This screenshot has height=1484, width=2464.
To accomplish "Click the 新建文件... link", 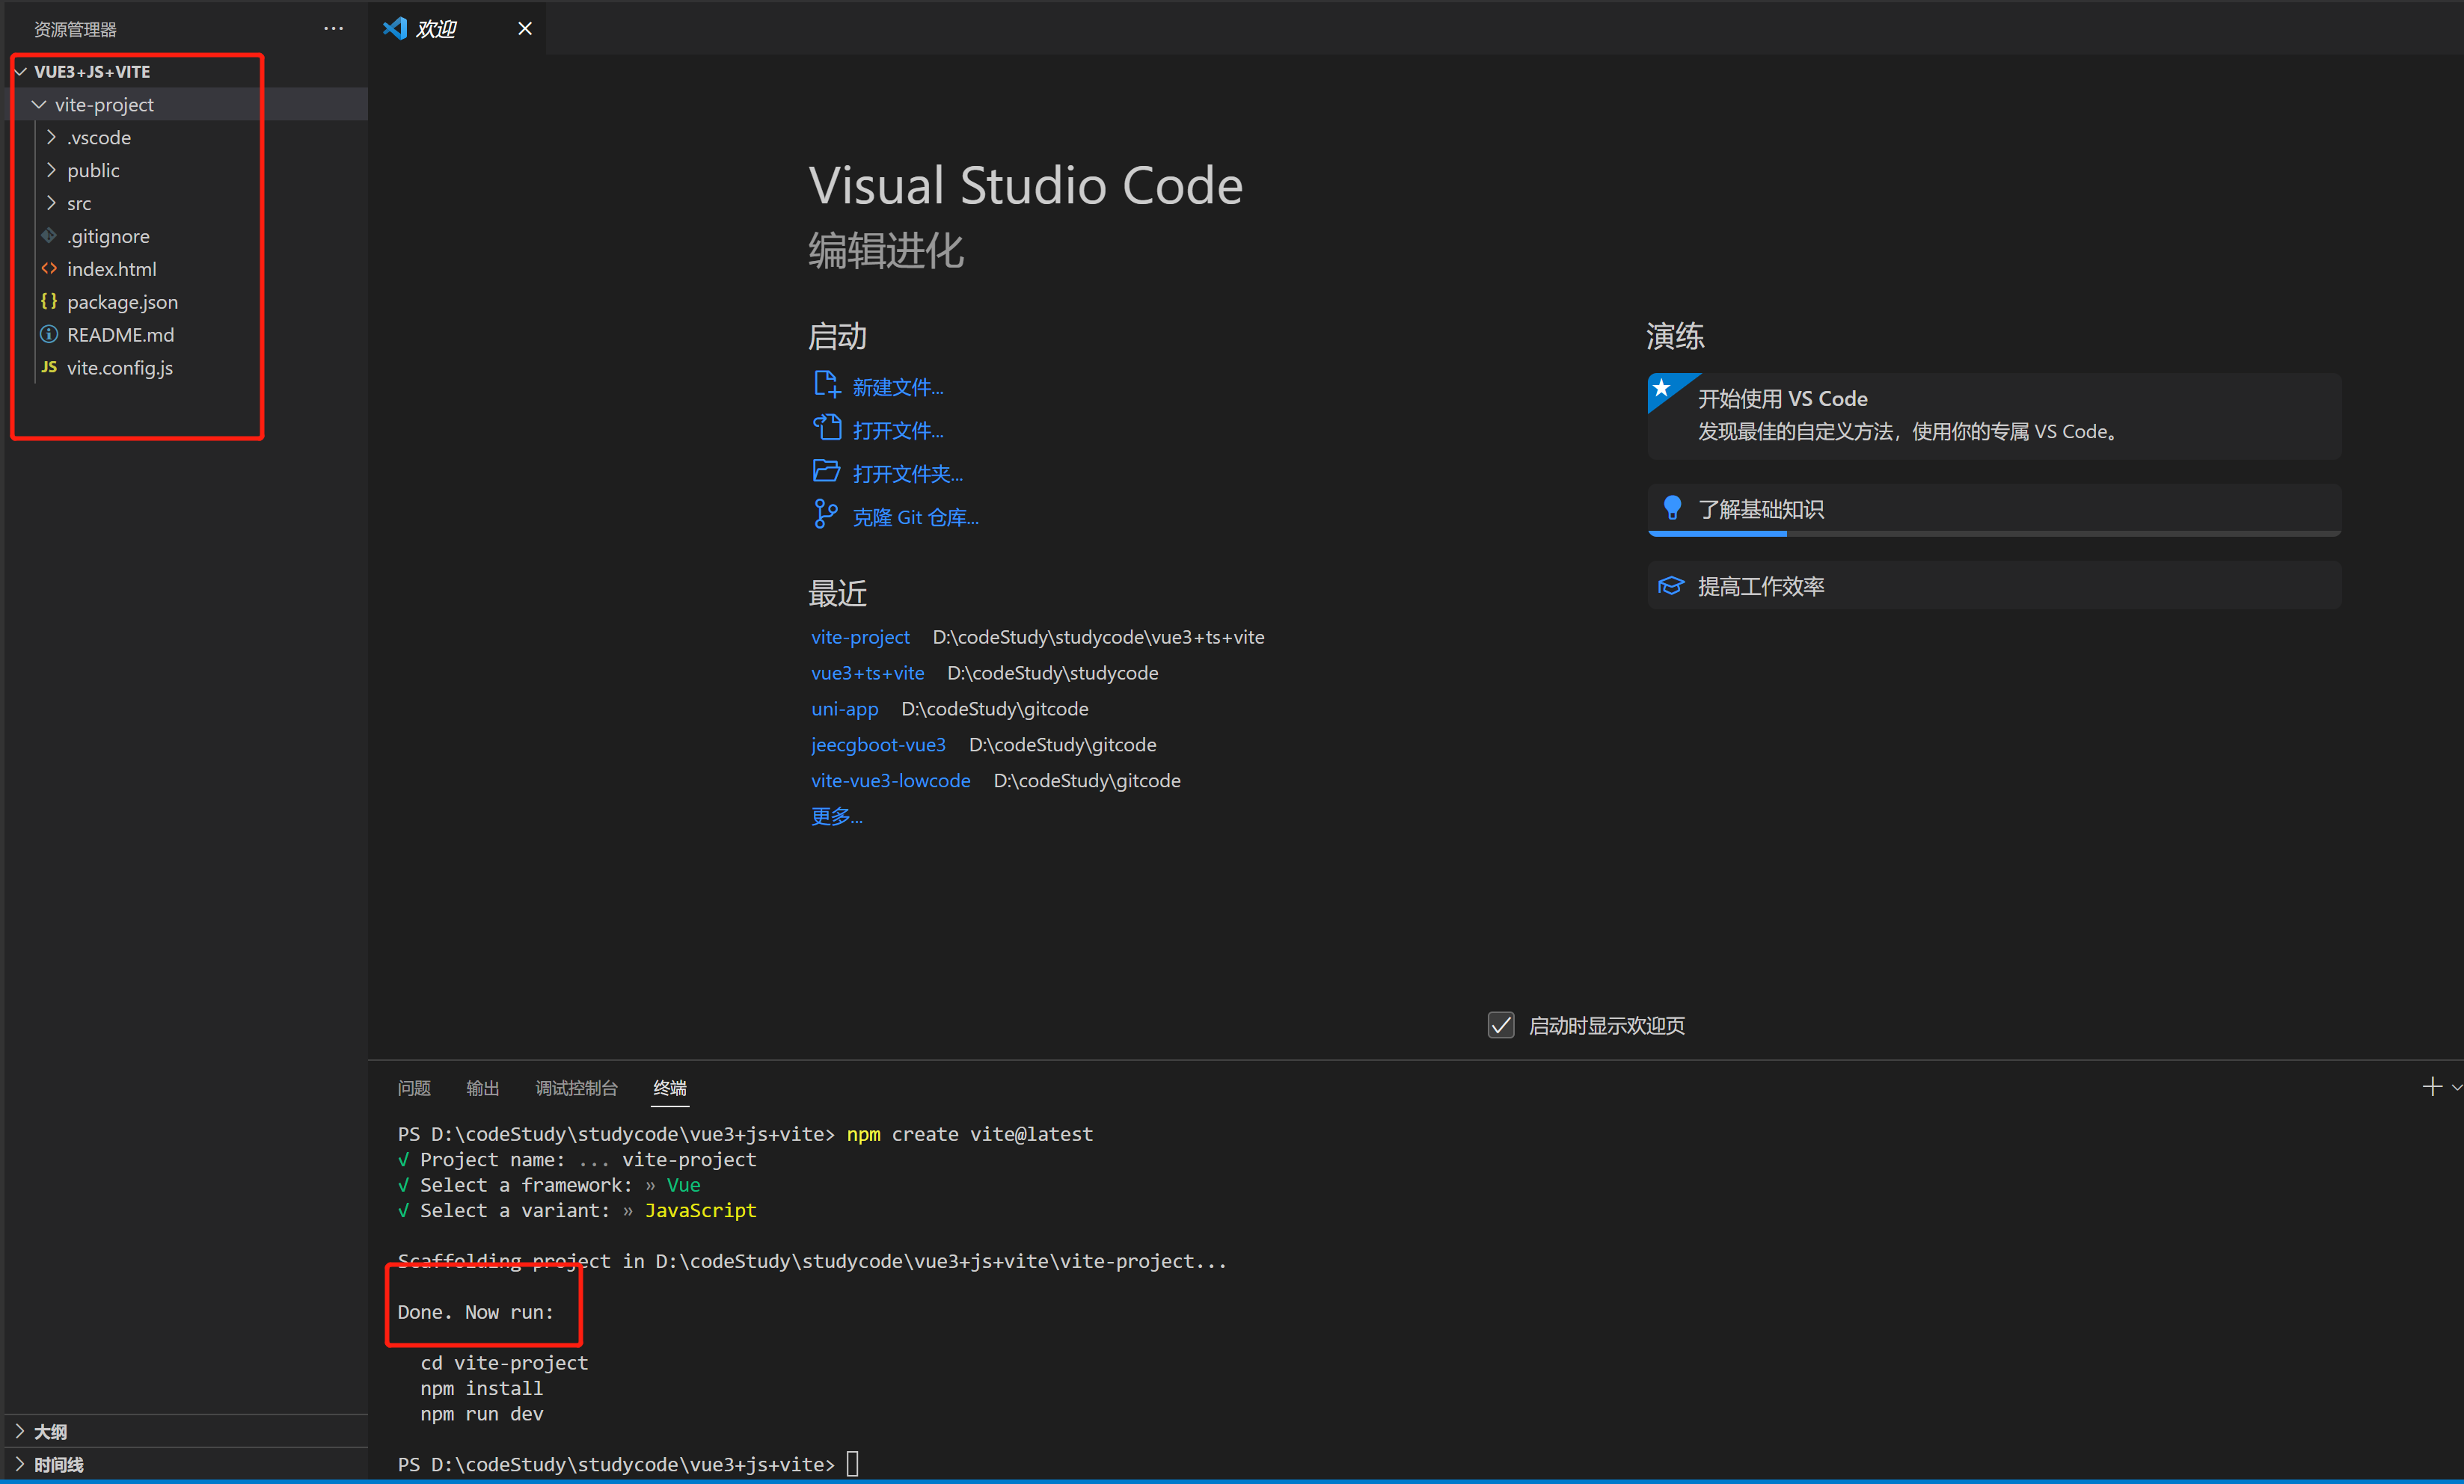I will (898, 387).
